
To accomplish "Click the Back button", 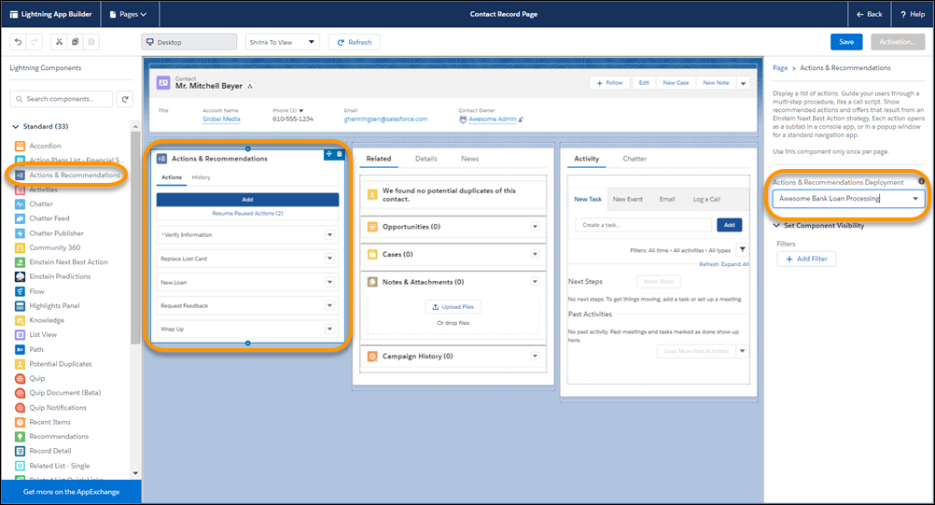I will click(870, 14).
